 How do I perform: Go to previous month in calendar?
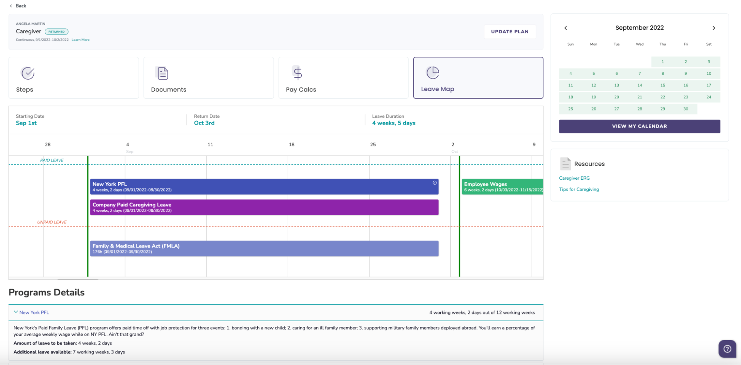566,27
